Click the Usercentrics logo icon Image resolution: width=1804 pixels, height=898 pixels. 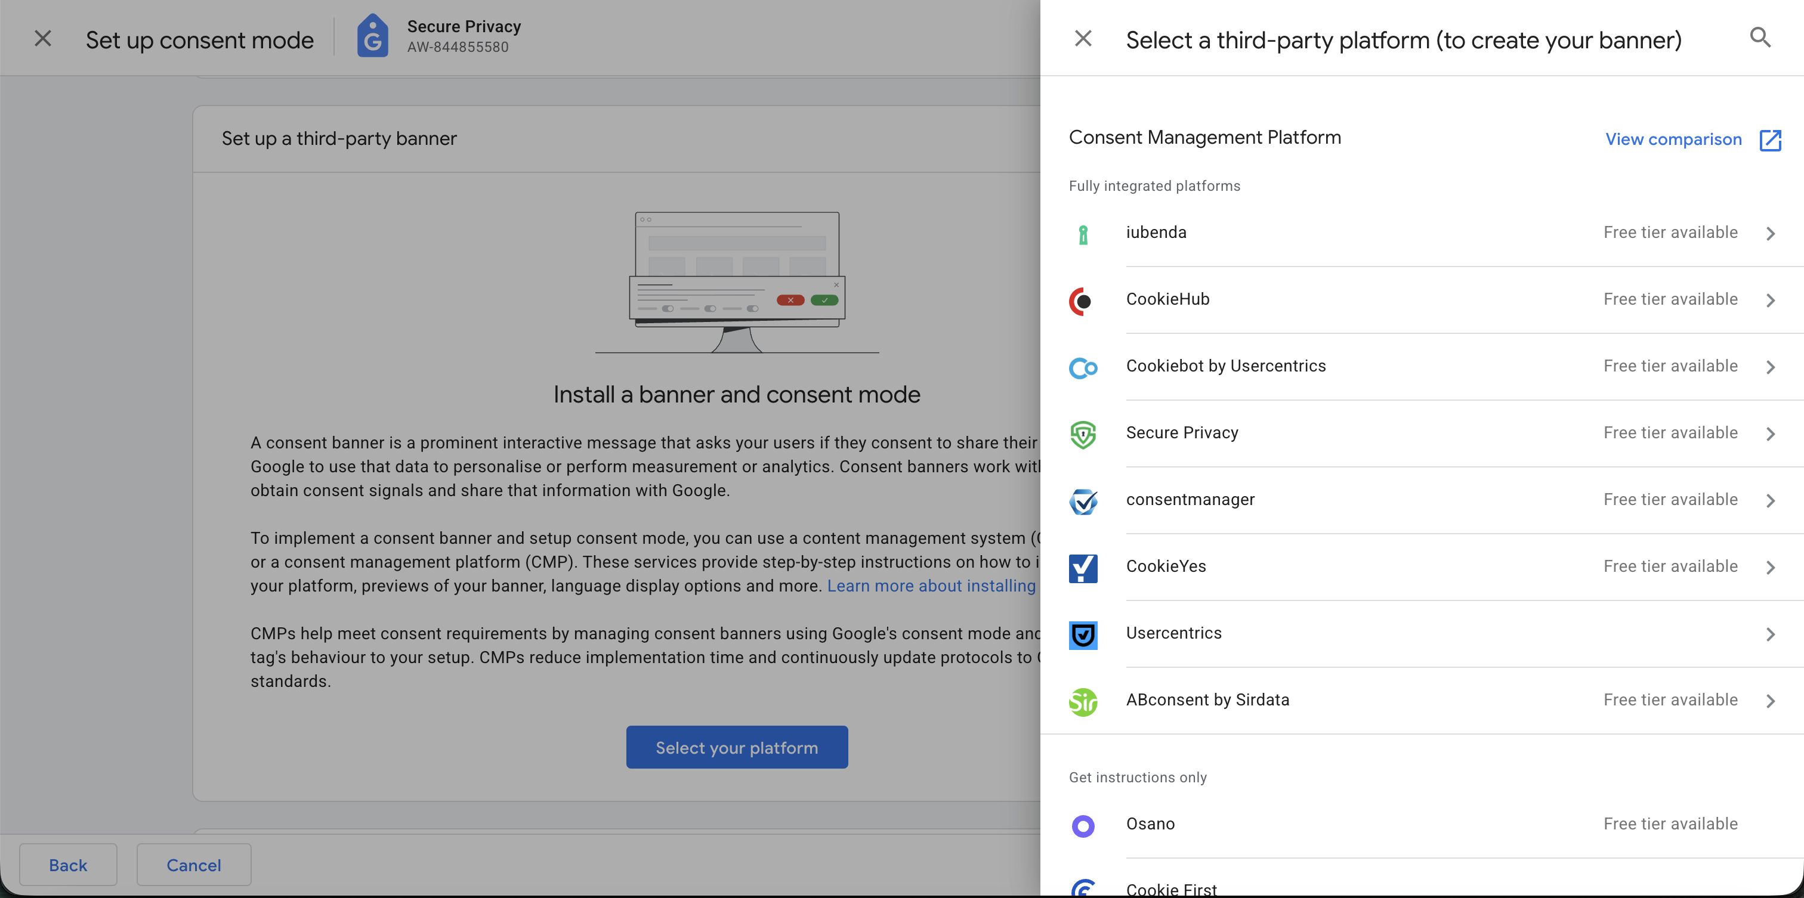pyautogui.click(x=1083, y=635)
